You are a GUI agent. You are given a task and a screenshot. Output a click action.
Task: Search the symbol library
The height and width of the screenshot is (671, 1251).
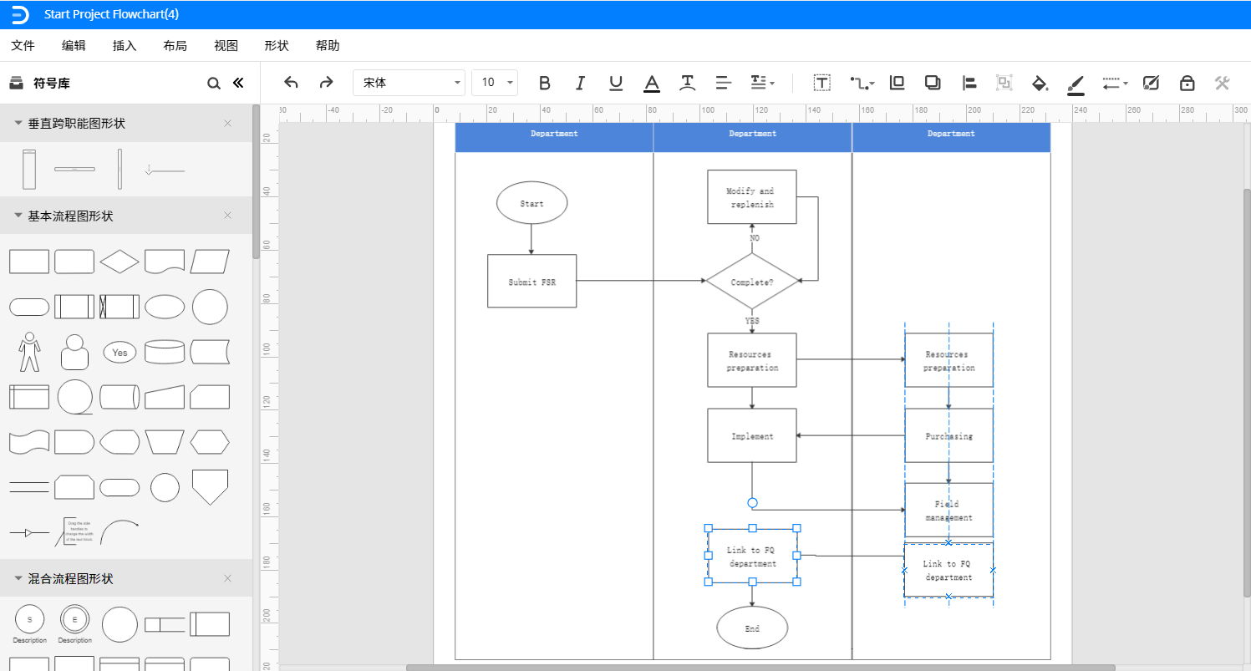tap(214, 83)
